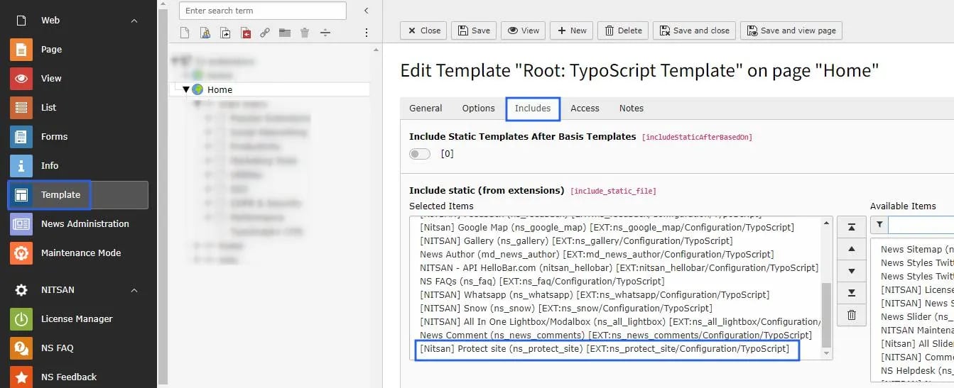Click the shortcut page icon
The height and width of the screenshot is (388, 954).
(225, 33)
